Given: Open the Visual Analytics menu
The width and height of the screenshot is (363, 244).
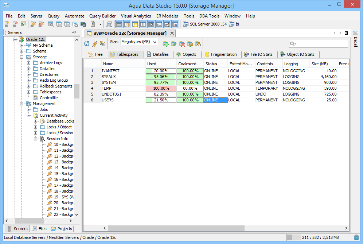Looking at the screenshot, I should tap(136, 16).
